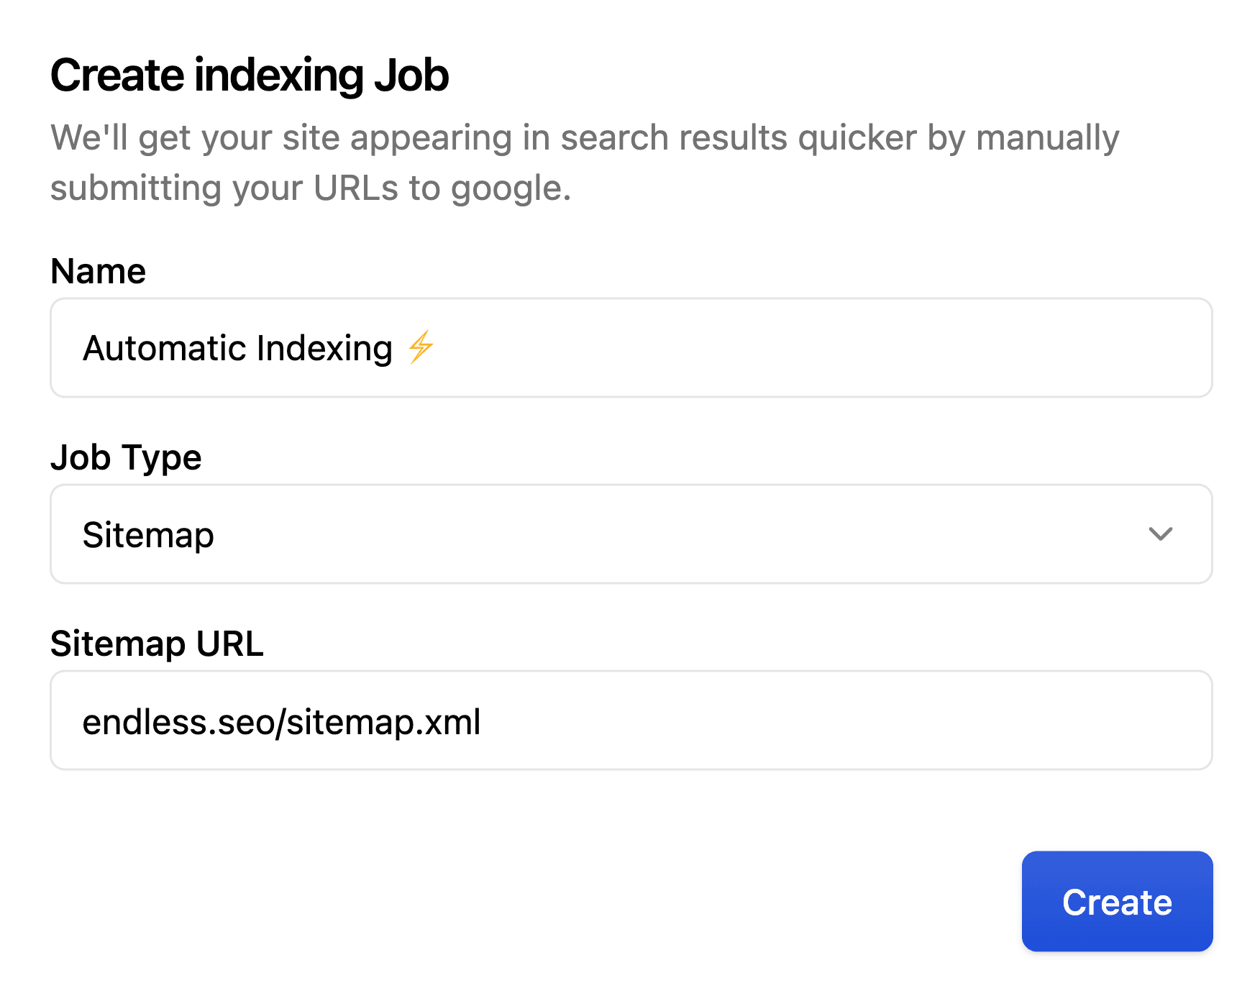Select the Sitemap value in Job Type
This screenshot has width=1260, height=1001.
(148, 534)
